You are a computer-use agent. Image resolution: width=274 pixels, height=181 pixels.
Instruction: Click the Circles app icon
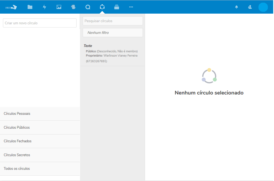pos(102,7)
